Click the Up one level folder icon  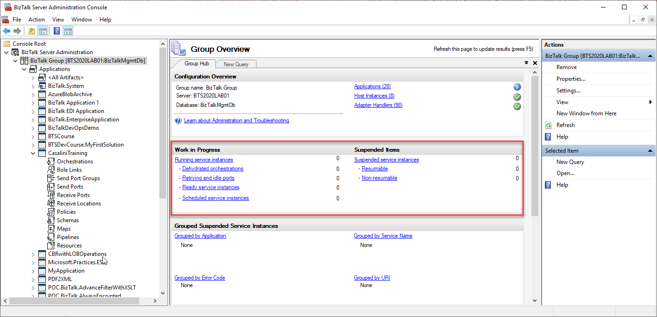tap(31, 31)
